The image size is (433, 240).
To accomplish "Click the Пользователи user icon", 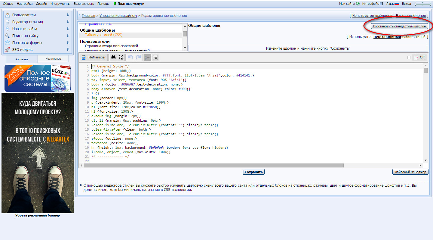I will pyautogui.click(x=8, y=15).
